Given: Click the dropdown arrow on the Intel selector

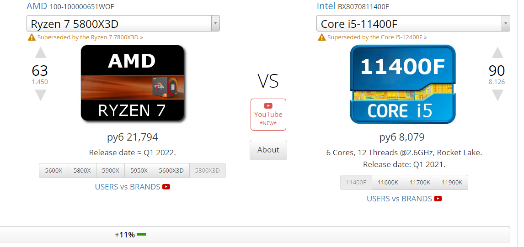Looking at the screenshot, I should pos(506,24).
